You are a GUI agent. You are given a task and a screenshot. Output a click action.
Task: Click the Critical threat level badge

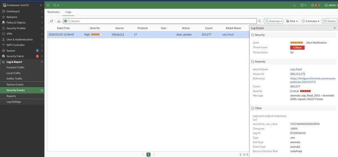tap(297, 48)
